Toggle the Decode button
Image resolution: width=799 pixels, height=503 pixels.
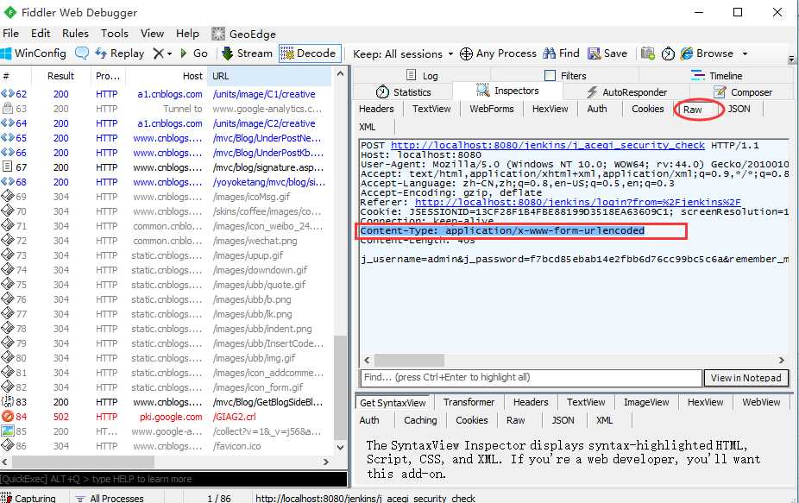coord(310,53)
